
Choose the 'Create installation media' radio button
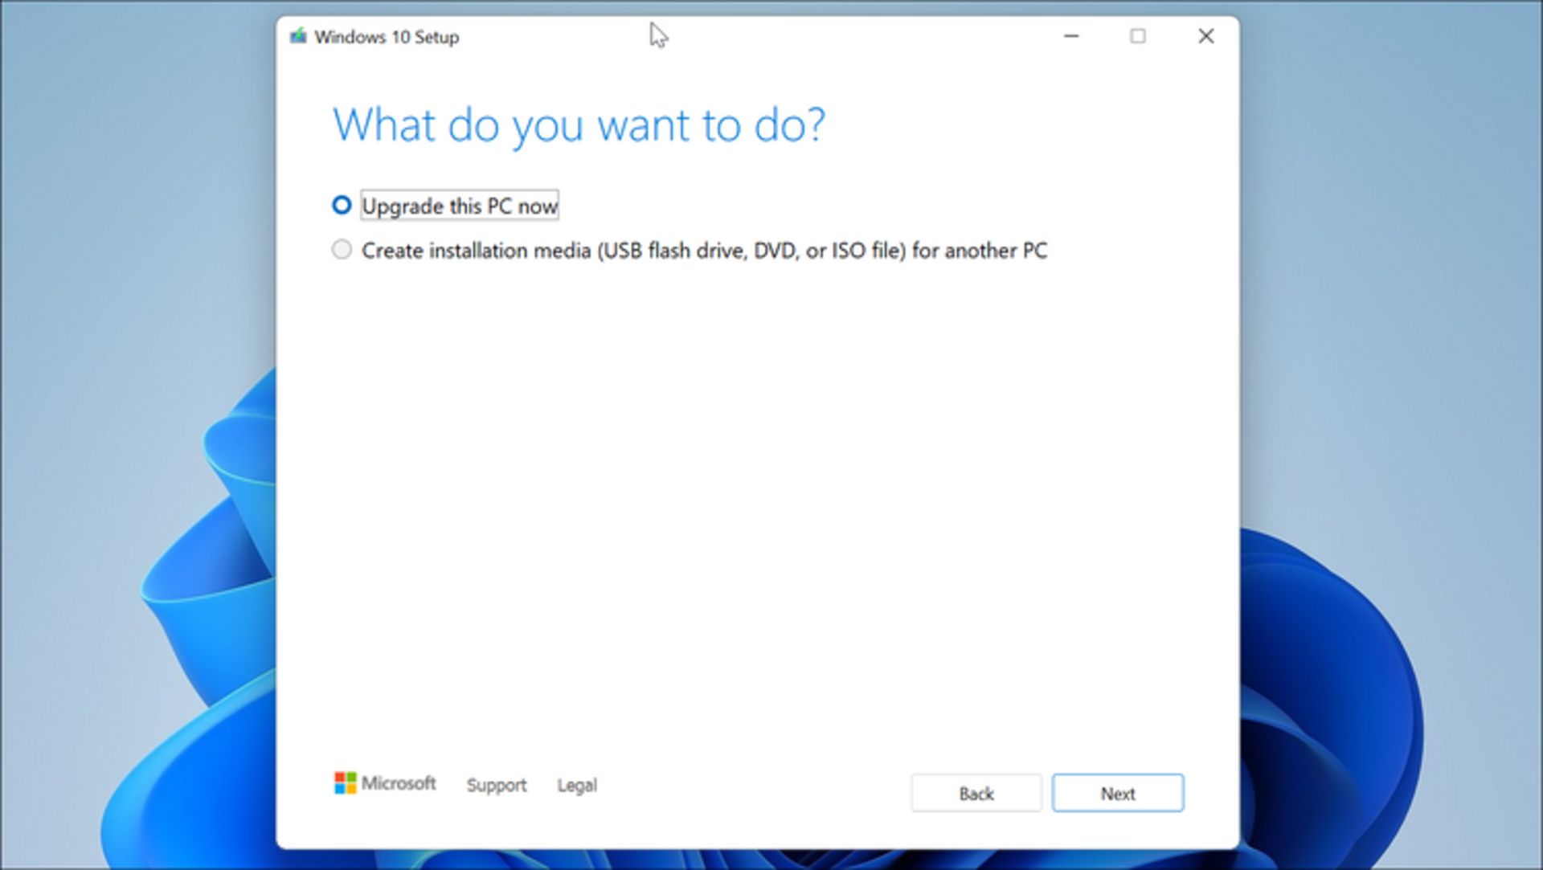(x=342, y=250)
